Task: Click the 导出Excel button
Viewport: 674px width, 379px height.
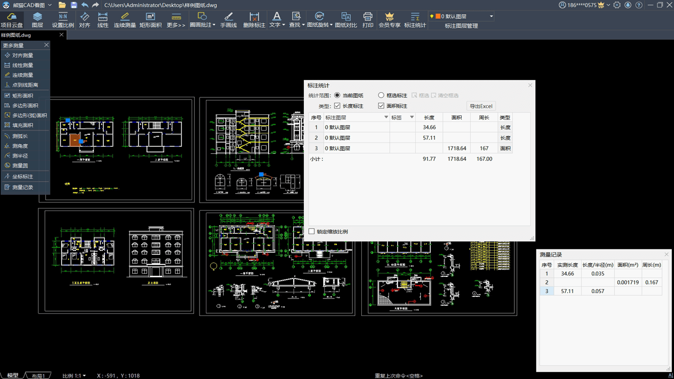Action: click(481, 106)
